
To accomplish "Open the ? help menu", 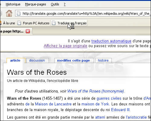I will point(65,4).
